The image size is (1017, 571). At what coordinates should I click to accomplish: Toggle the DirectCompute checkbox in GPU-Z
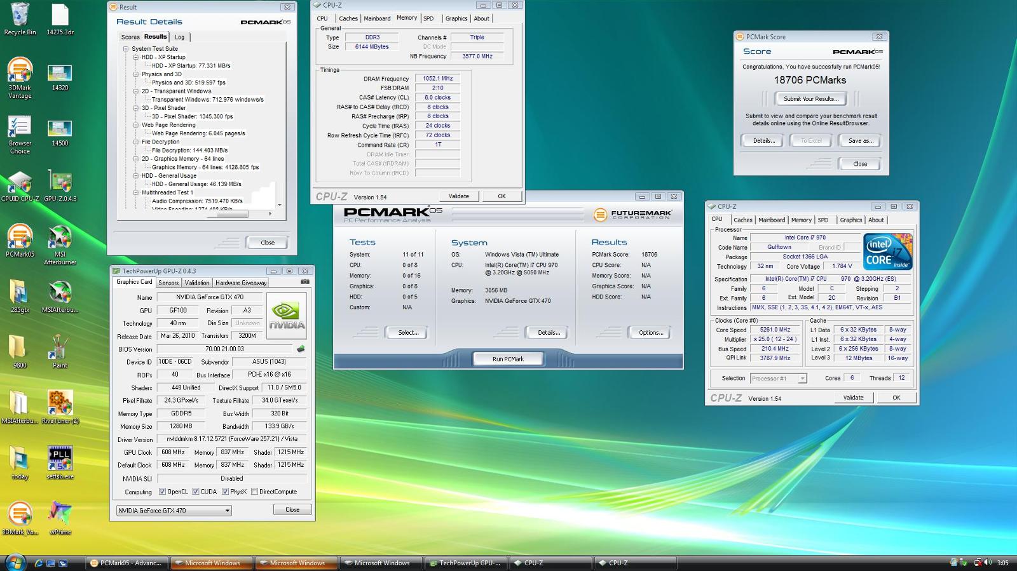click(254, 492)
